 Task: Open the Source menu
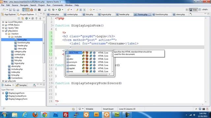(x=15, y=5)
